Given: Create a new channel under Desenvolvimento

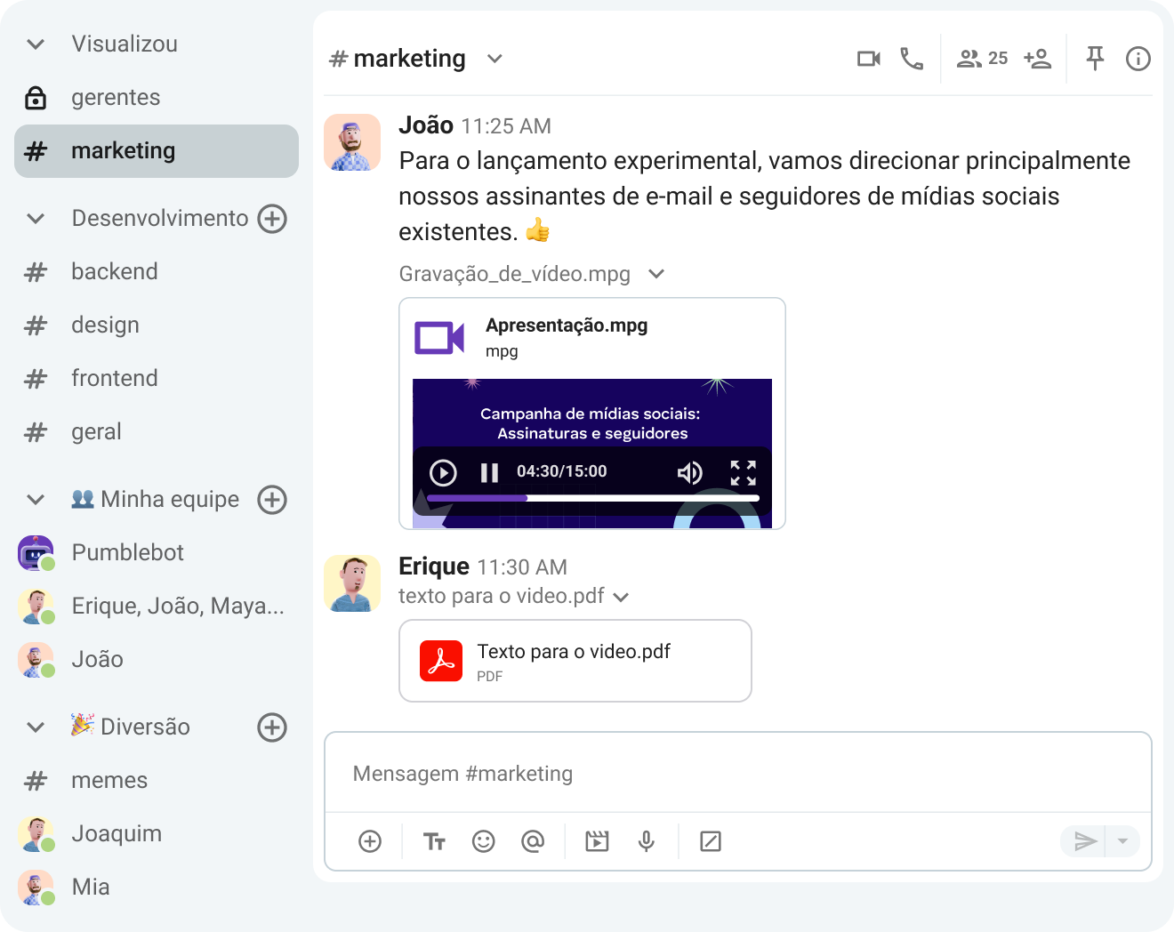Looking at the screenshot, I should [x=272, y=218].
